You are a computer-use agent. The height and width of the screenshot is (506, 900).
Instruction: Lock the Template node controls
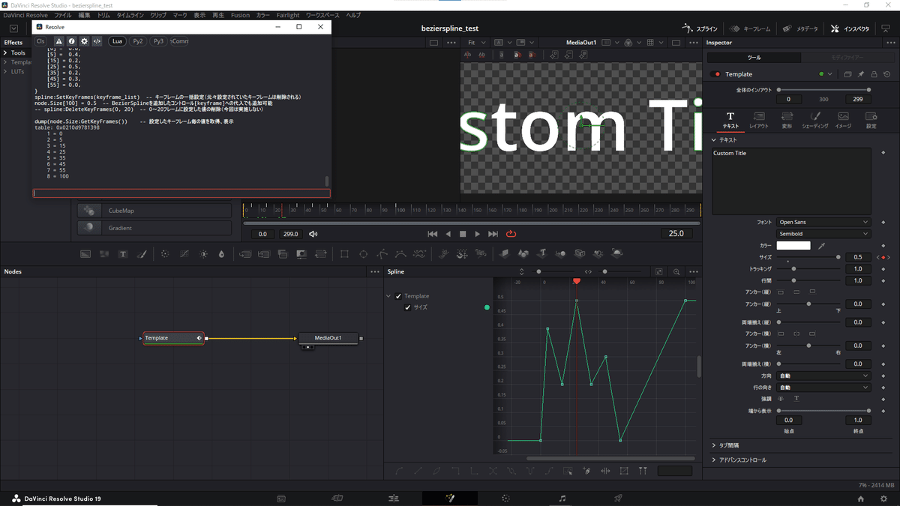pyautogui.click(x=874, y=74)
